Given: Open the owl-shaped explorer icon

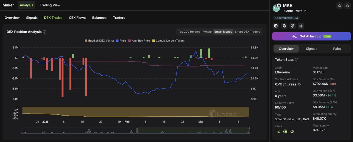Looking at the screenshot, I should (x=284, y=26).
